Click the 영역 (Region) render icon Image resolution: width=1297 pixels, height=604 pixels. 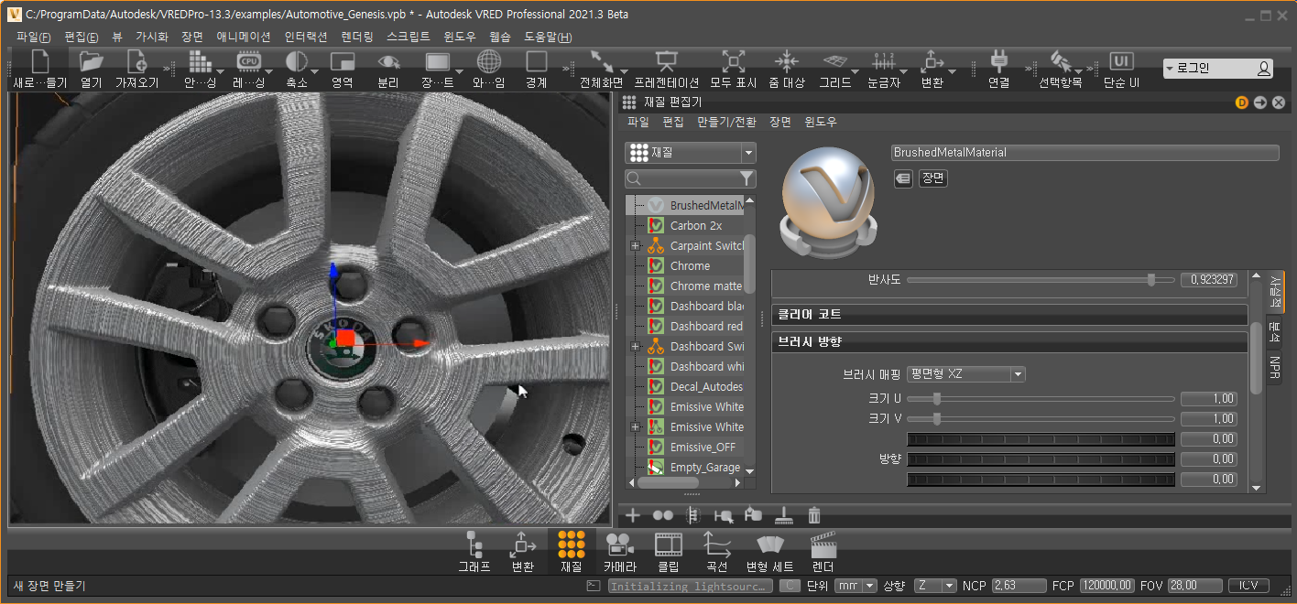click(343, 61)
